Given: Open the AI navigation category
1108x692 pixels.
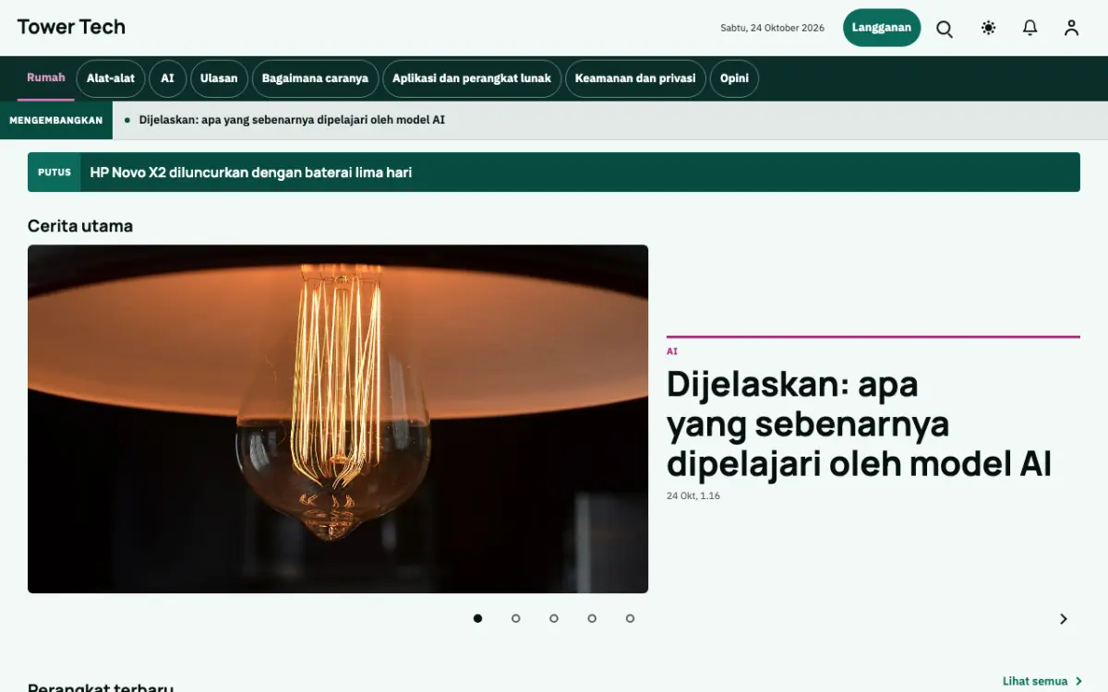Looking at the screenshot, I should coord(167,78).
